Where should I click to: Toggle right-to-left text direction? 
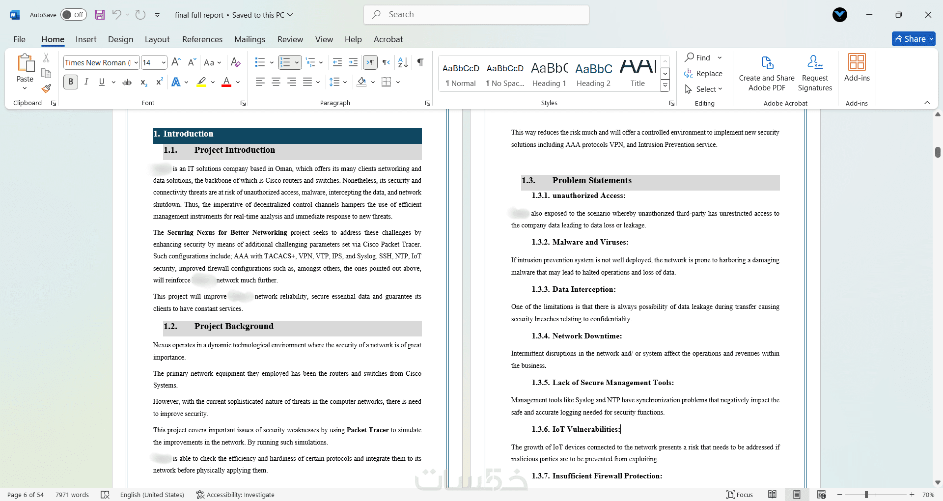(x=387, y=62)
